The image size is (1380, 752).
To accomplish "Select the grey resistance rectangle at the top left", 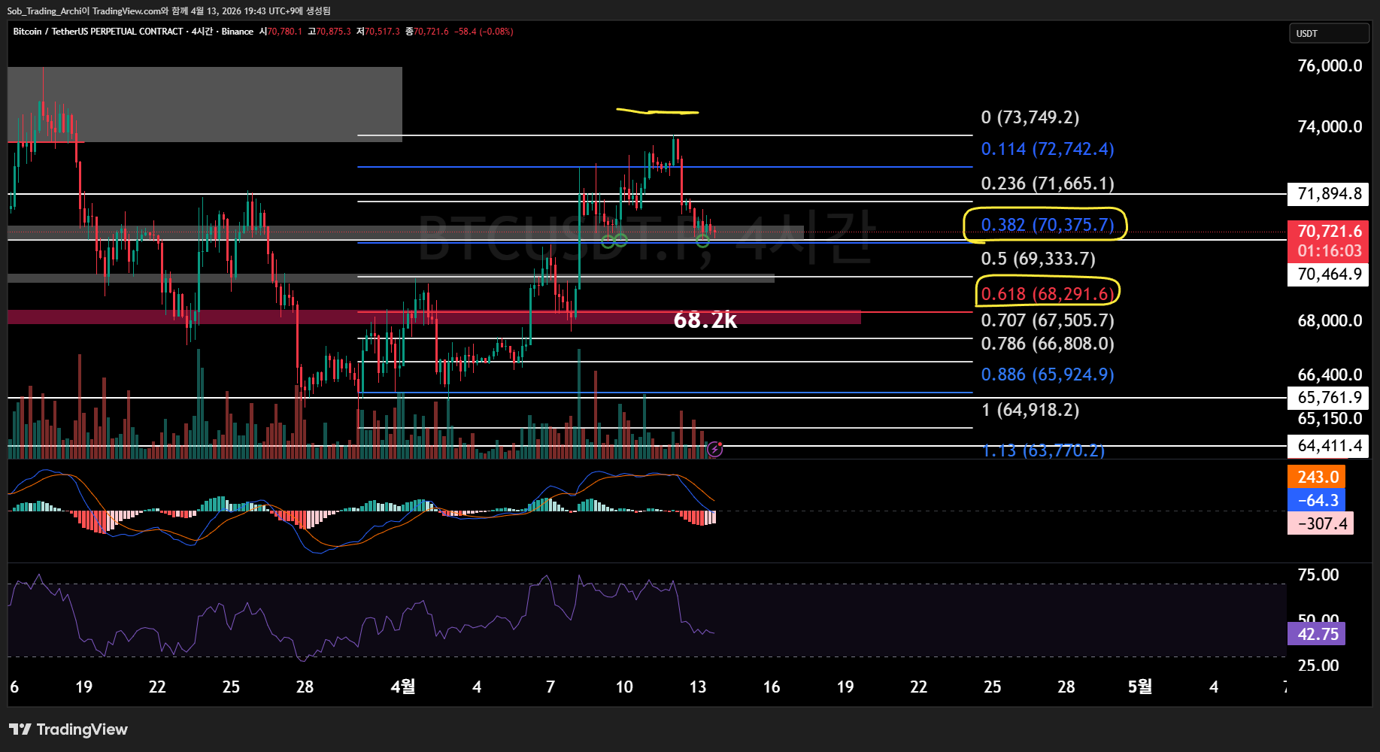I will coord(205,104).
